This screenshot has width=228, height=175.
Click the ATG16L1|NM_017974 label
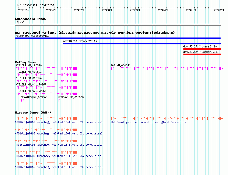click(x=28, y=78)
